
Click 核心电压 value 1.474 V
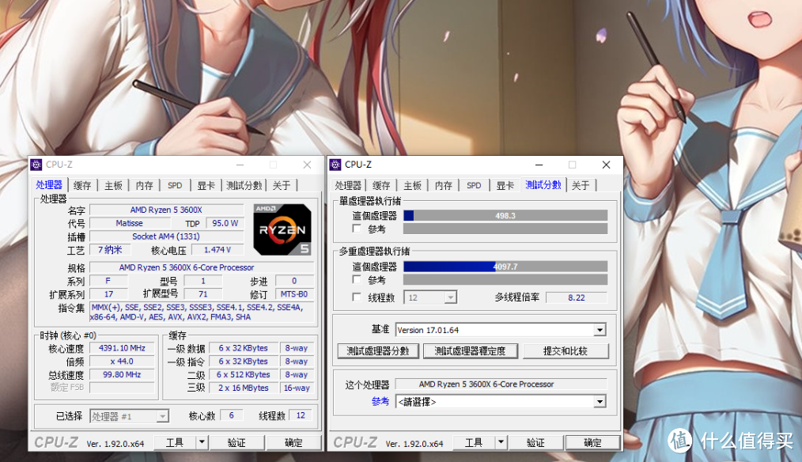coord(218,250)
